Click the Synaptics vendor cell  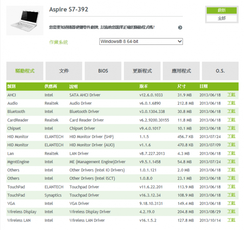pos(53,195)
